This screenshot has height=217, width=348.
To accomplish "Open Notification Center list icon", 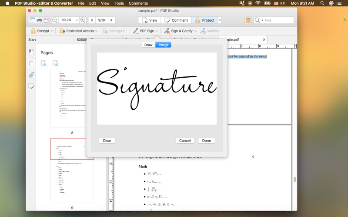I will [x=339, y=3].
